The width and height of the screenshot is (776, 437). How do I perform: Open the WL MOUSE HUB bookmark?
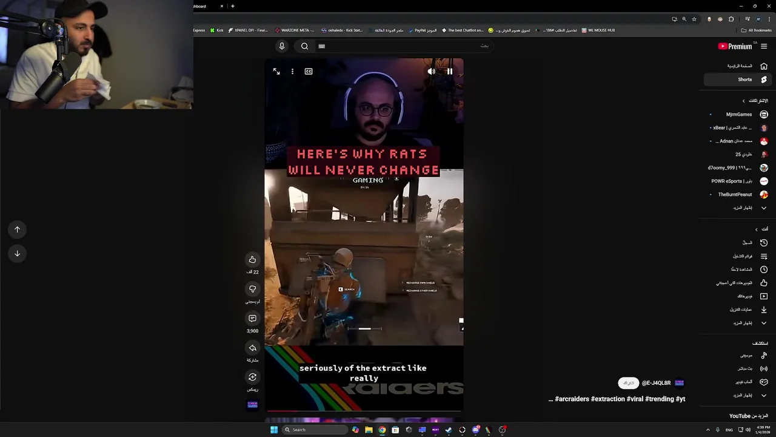598,30
